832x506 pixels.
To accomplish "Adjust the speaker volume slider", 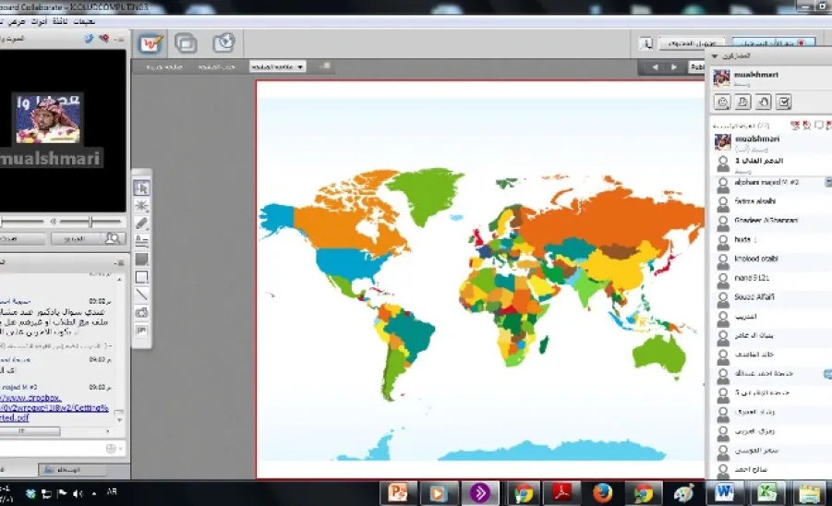I will tap(90, 222).
